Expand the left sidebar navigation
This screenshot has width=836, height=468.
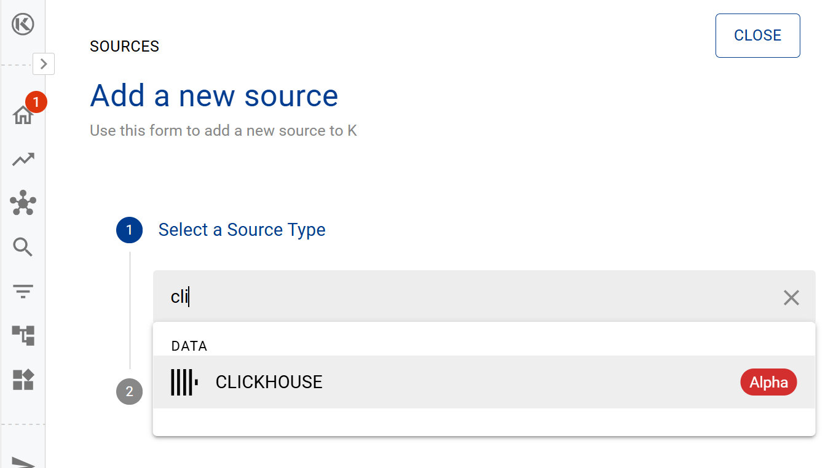(x=44, y=63)
